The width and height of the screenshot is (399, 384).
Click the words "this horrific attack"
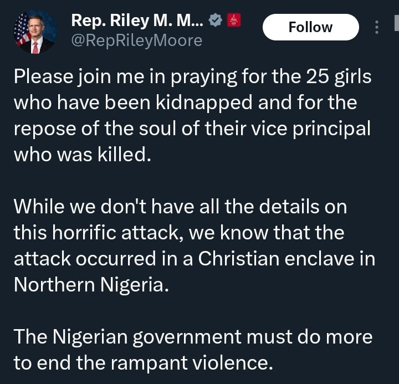tap(98, 232)
